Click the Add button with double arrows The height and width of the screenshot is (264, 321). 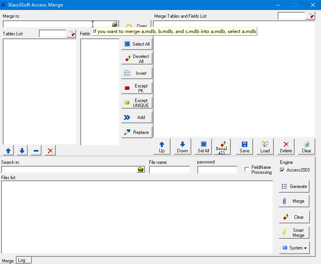pos(137,117)
